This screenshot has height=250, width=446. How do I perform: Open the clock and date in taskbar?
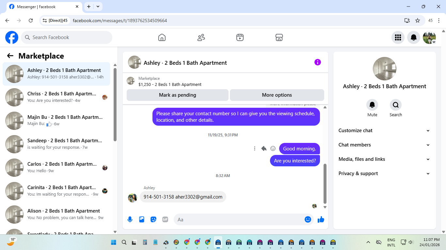click(430, 243)
